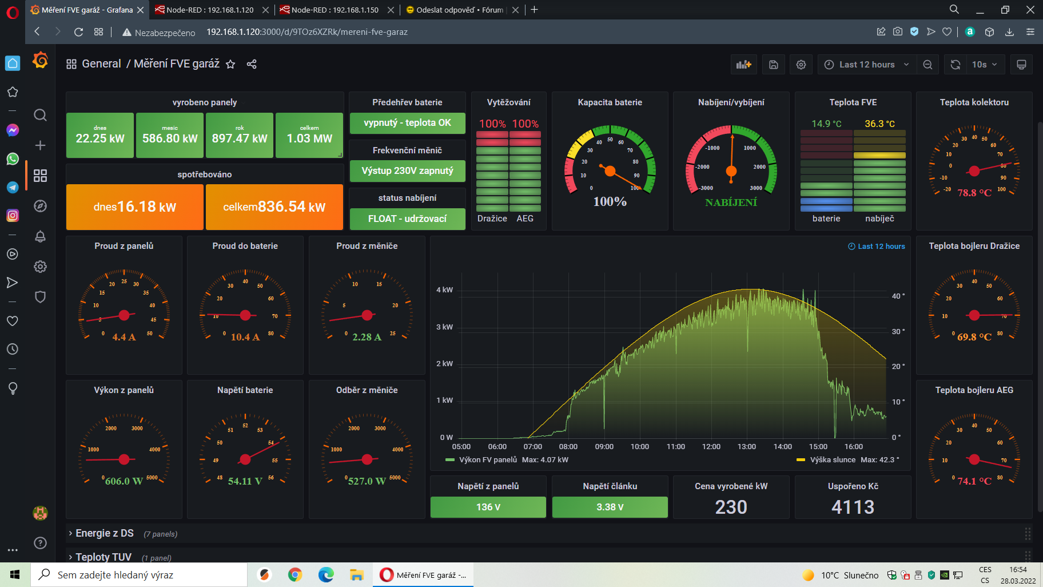The height and width of the screenshot is (587, 1043).
Task: Cycle view mode with monitor icon
Action: pos(1021,65)
